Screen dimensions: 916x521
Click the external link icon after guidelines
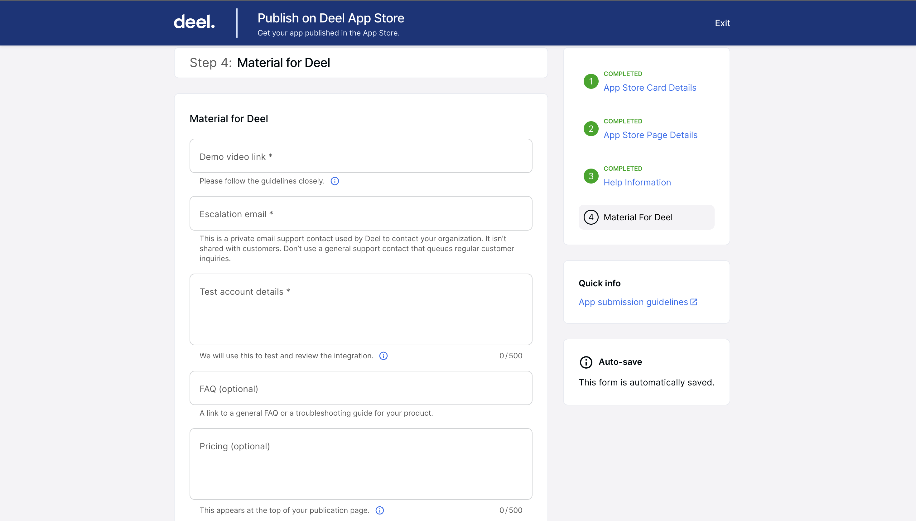click(694, 302)
